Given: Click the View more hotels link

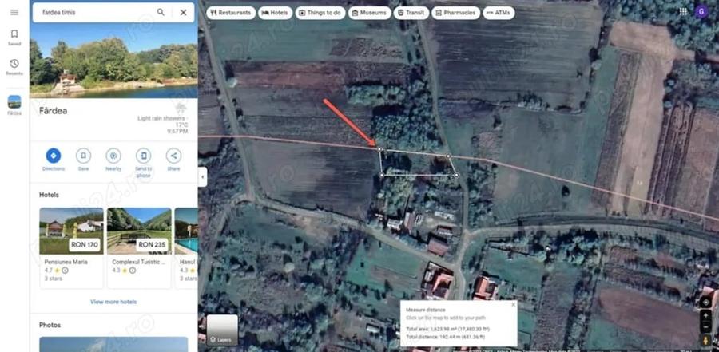Looking at the screenshot, I should [x=113, y=302].
